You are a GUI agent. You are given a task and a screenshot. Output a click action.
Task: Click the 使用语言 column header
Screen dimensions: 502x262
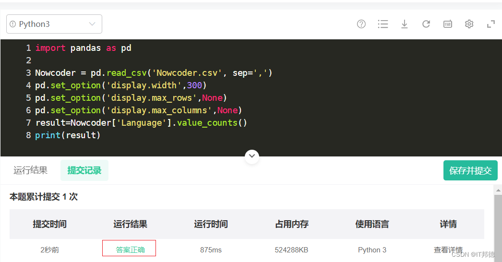(372, 224)
